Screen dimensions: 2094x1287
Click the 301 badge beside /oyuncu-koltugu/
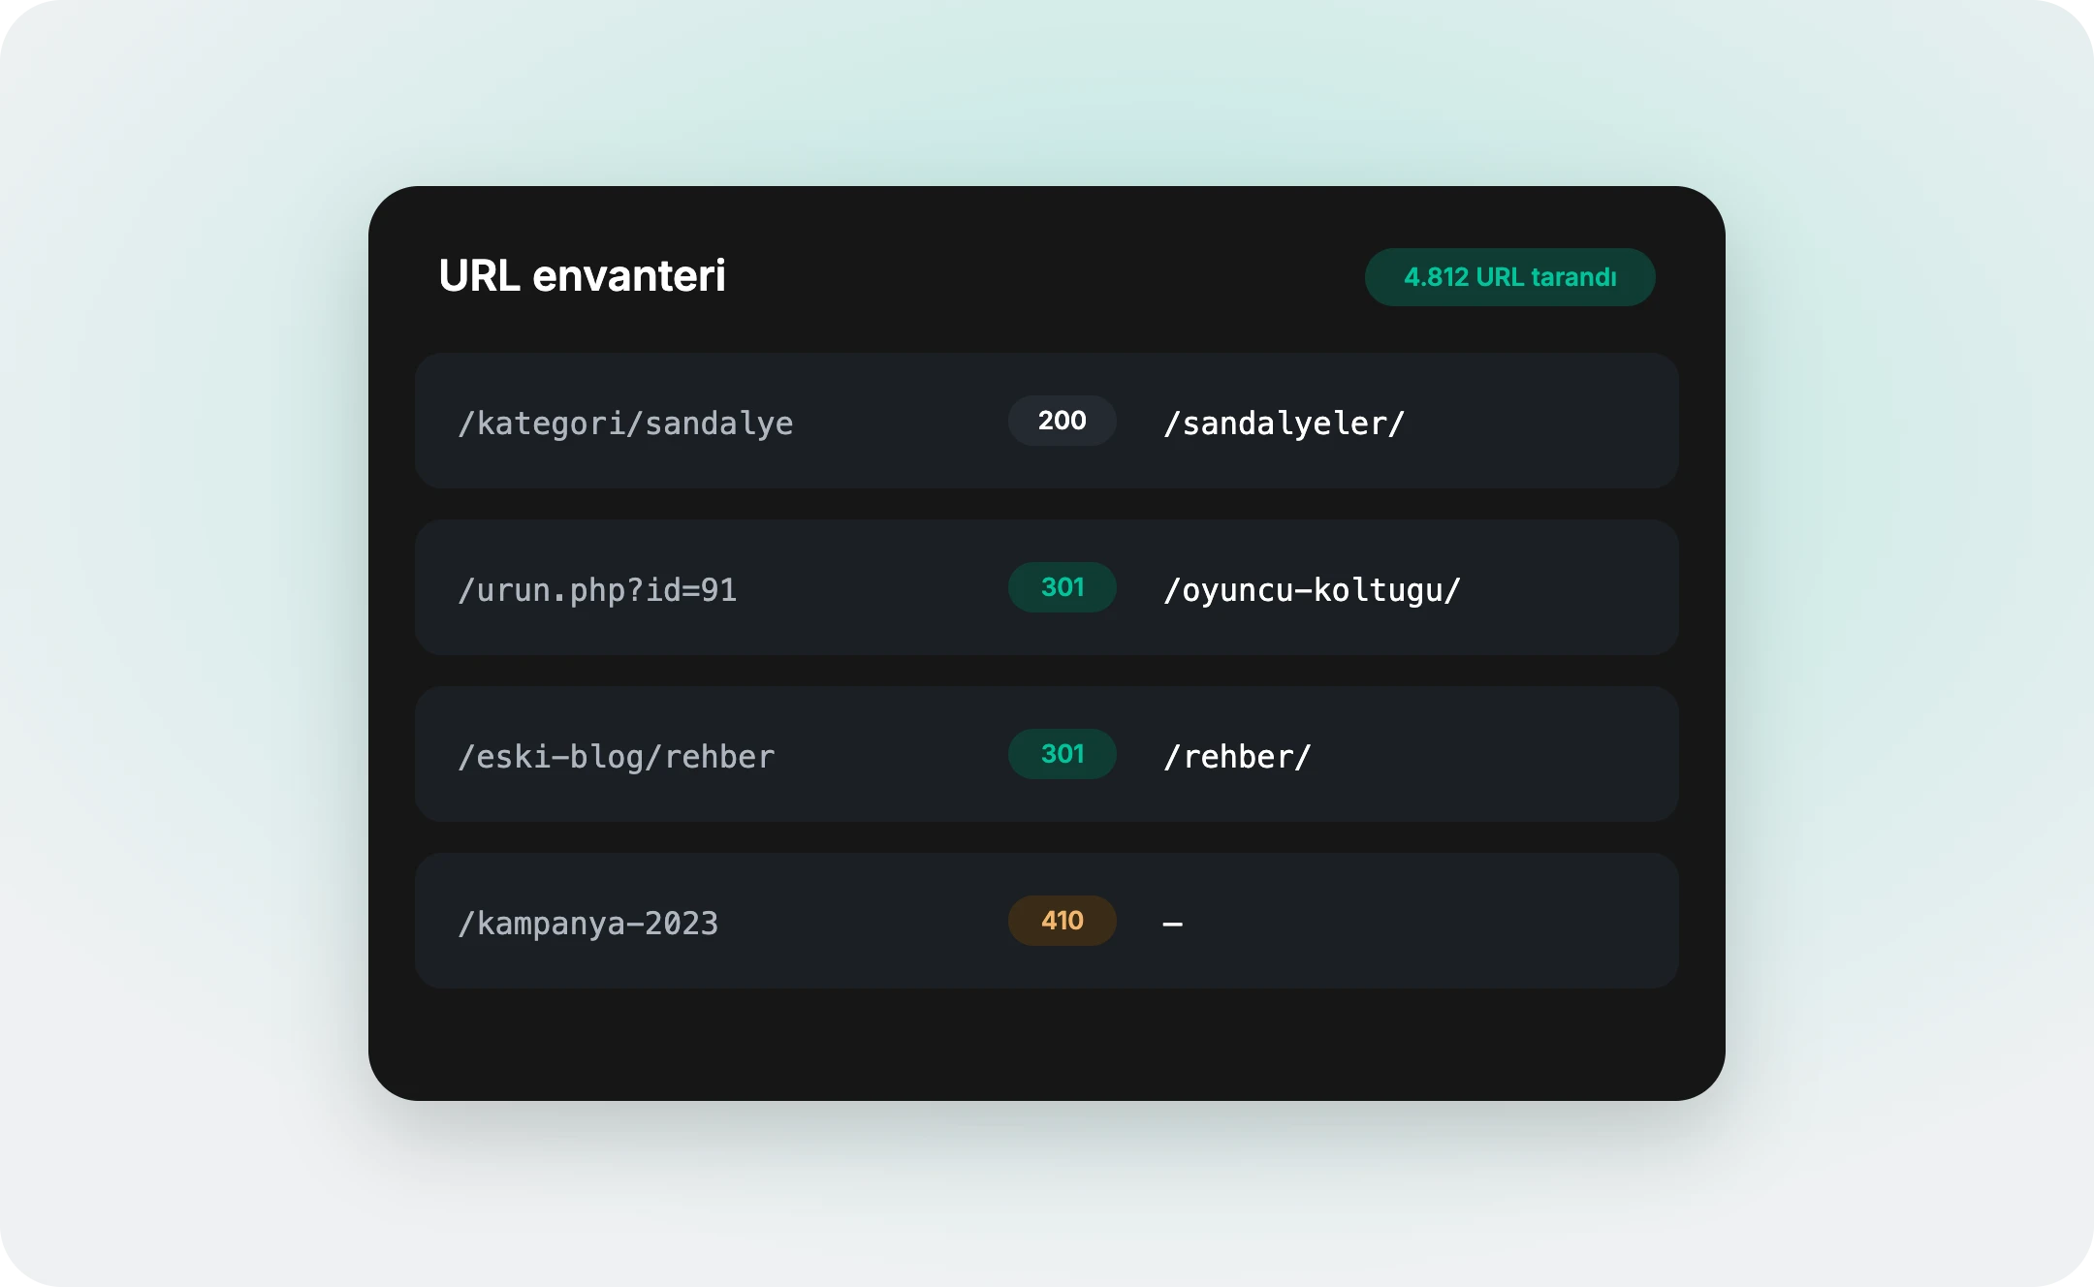tap(1063, 587)
